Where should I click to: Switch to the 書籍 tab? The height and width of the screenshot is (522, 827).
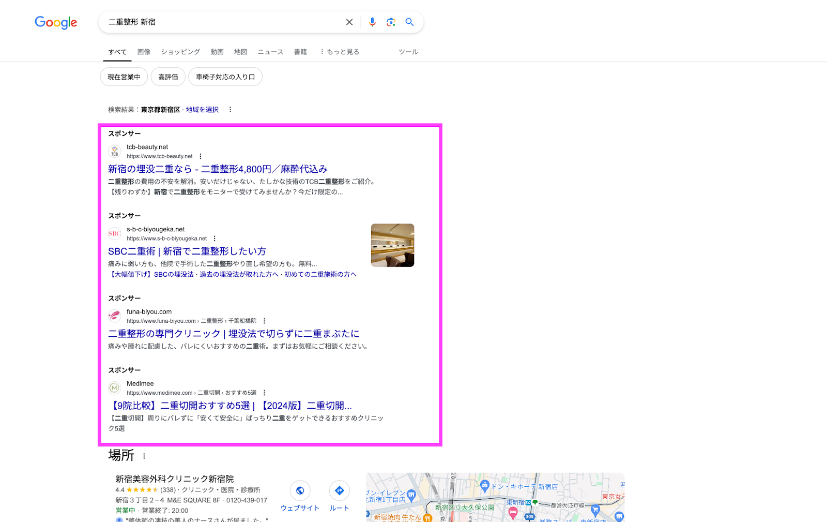point(300,52)
